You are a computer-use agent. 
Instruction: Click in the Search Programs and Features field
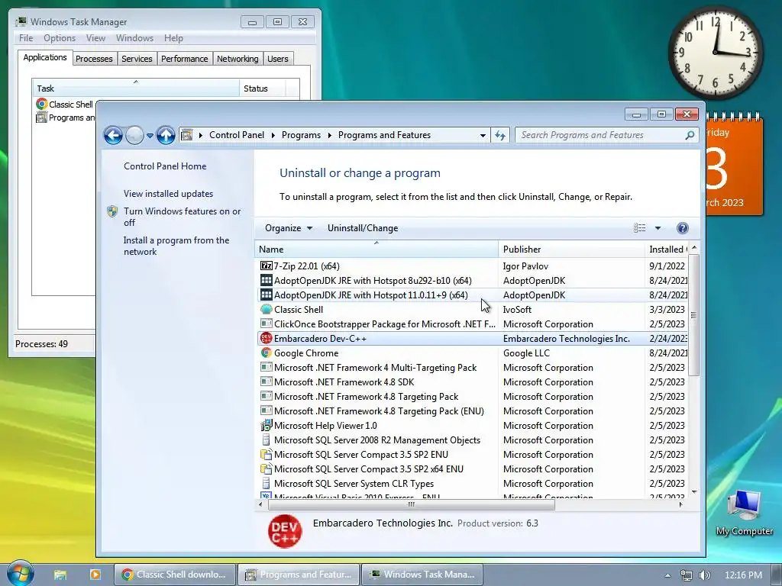click(599, 135)
